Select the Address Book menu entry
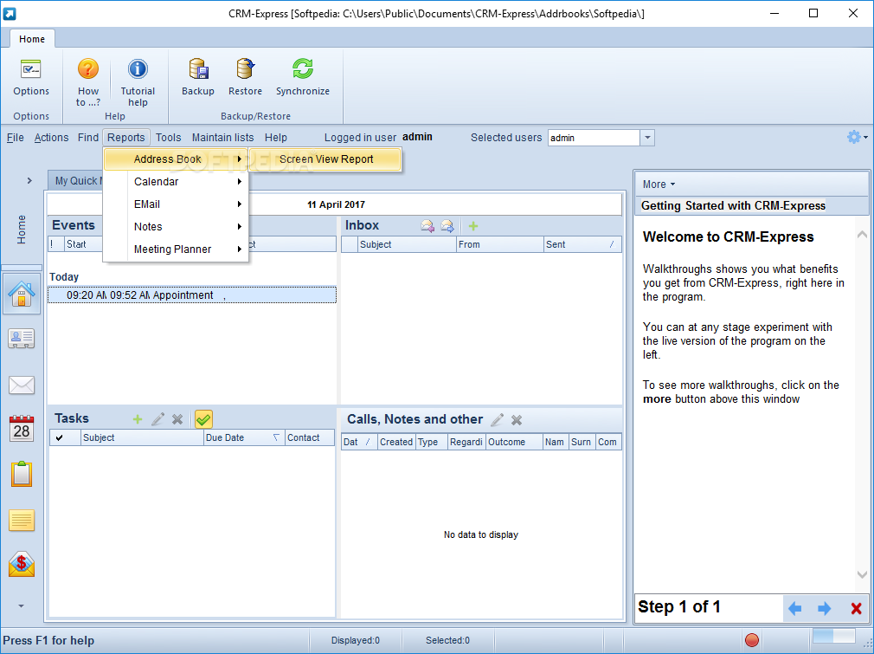Viewport: 874px width, 654px height. coord(176,159)
